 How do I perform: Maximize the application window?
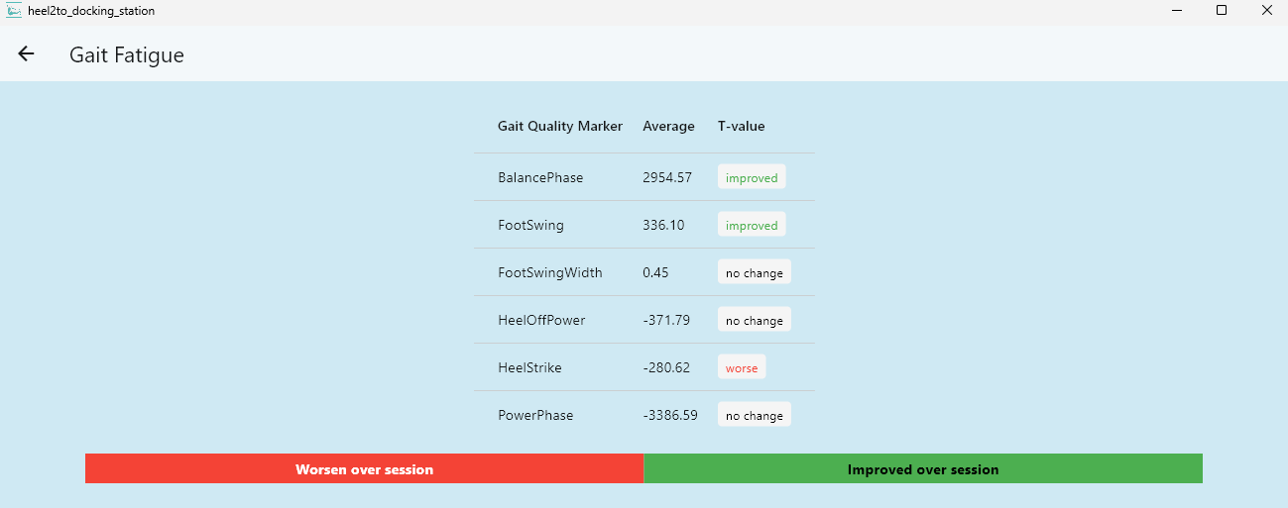[x=1222, y=11]
